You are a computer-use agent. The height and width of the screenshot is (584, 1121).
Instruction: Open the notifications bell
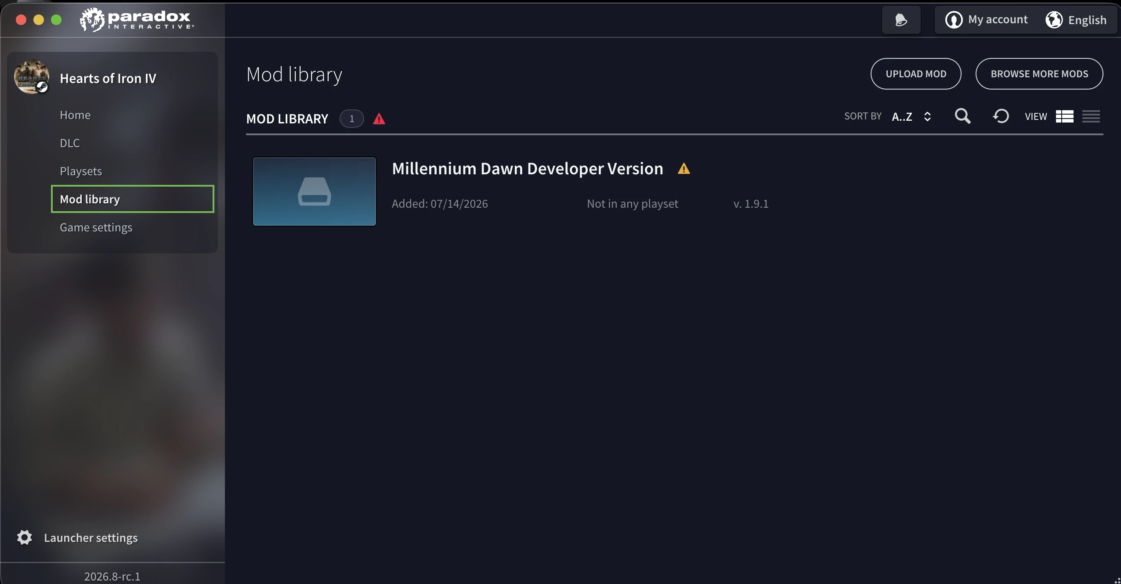tap(901, 20)
